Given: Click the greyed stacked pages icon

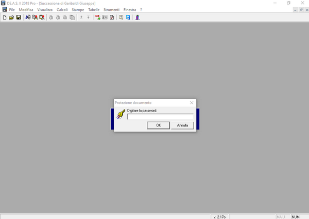Looking at the screenshot, I should [72, 17].
